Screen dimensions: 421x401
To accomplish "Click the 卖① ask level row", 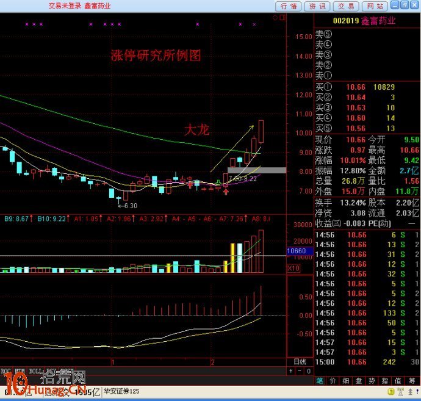I will (367, 76).
